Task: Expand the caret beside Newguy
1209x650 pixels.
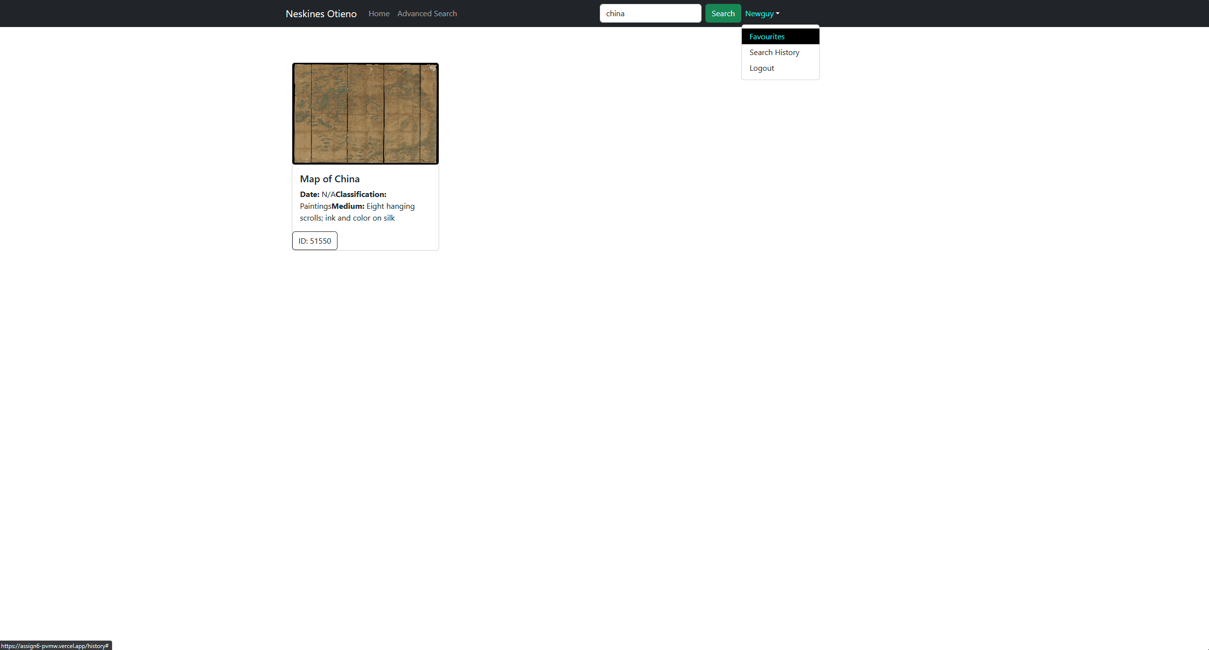Action: (x=778, y=14)
